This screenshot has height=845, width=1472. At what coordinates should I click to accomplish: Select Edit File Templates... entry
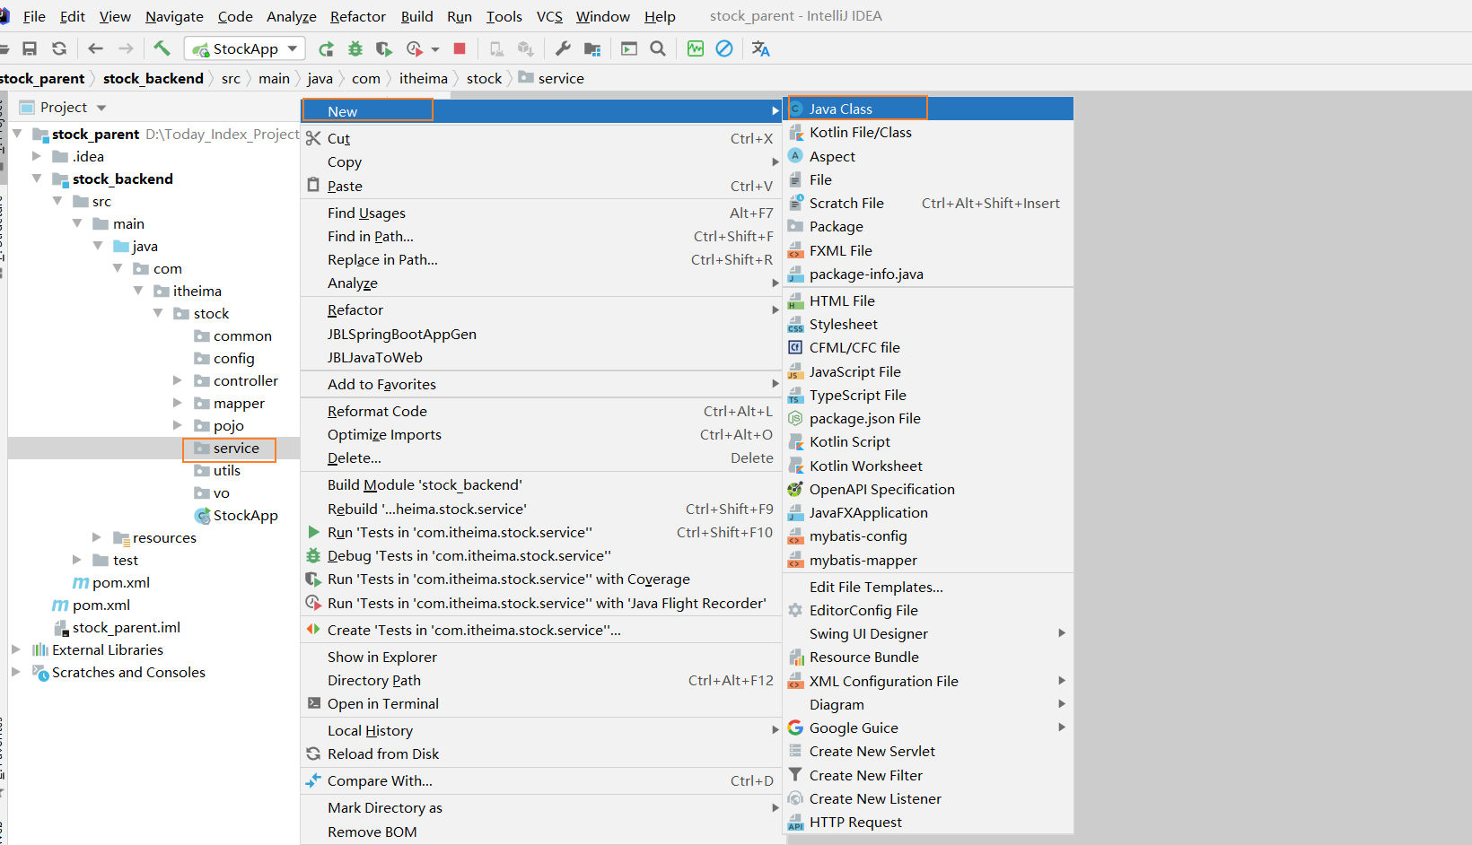tap(929, 587)
